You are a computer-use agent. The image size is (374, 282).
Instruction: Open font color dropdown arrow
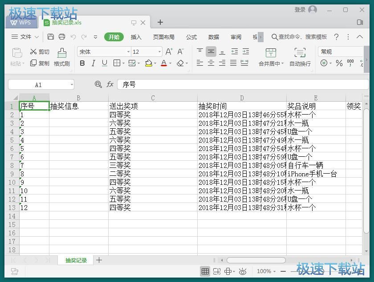170,64
